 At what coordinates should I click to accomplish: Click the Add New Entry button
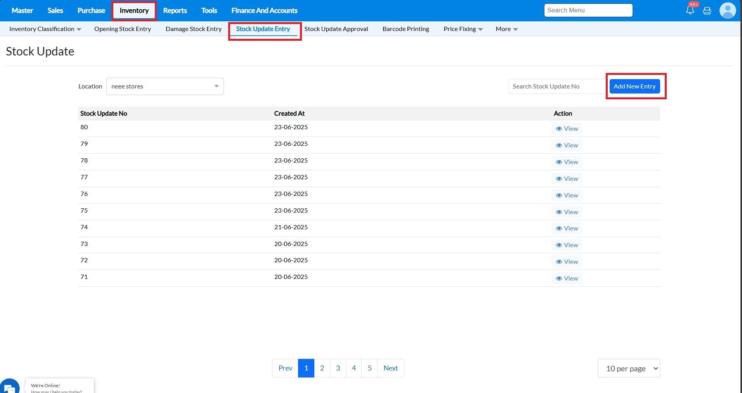click(x=635, y=86)
